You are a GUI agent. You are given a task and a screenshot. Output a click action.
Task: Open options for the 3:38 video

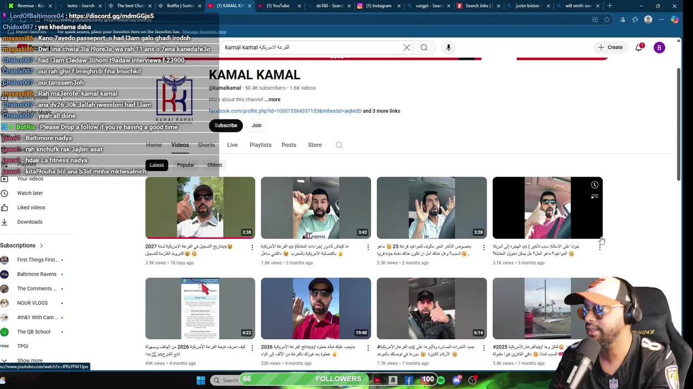point(252,247)
